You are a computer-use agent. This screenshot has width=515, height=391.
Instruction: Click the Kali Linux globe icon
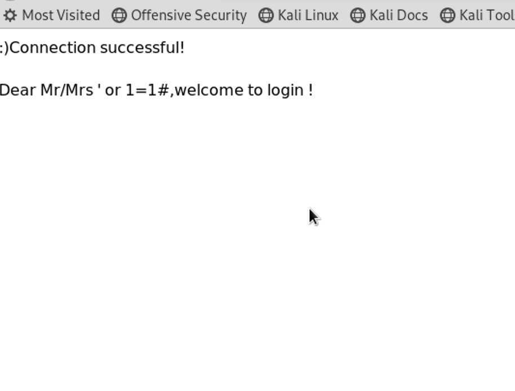[266, 15]
